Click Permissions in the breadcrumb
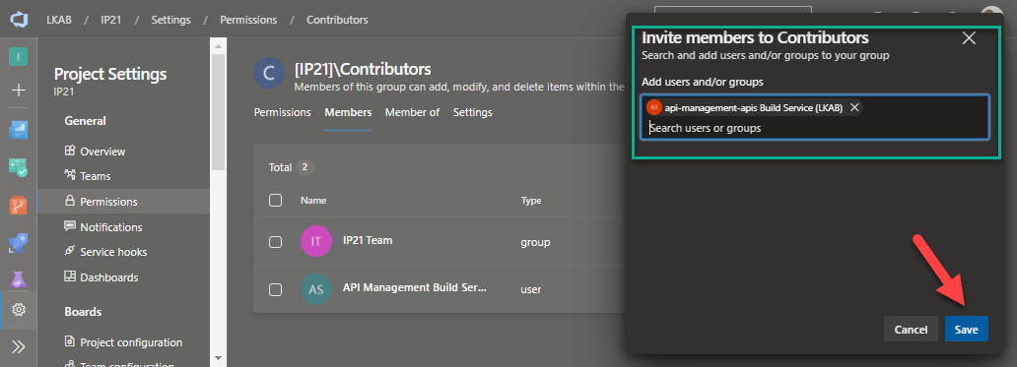 point(248,20)
